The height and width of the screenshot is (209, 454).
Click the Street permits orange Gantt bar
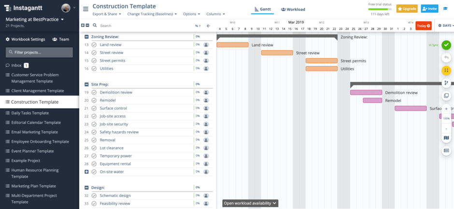tap(321, 60)
